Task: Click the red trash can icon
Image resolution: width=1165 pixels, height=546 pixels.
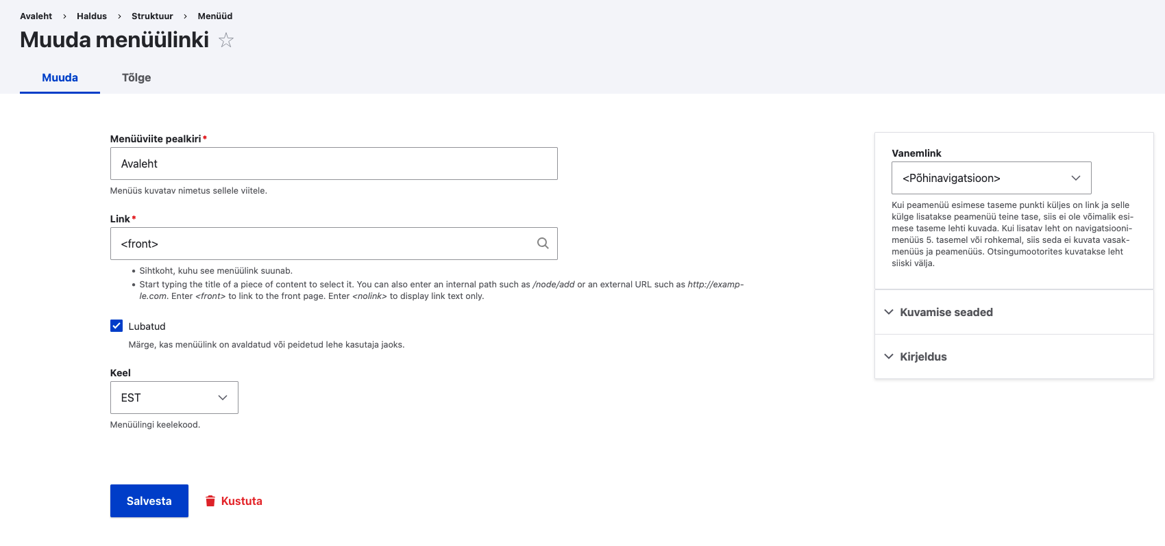Action: pyautogui.click(x=210, y=501)
